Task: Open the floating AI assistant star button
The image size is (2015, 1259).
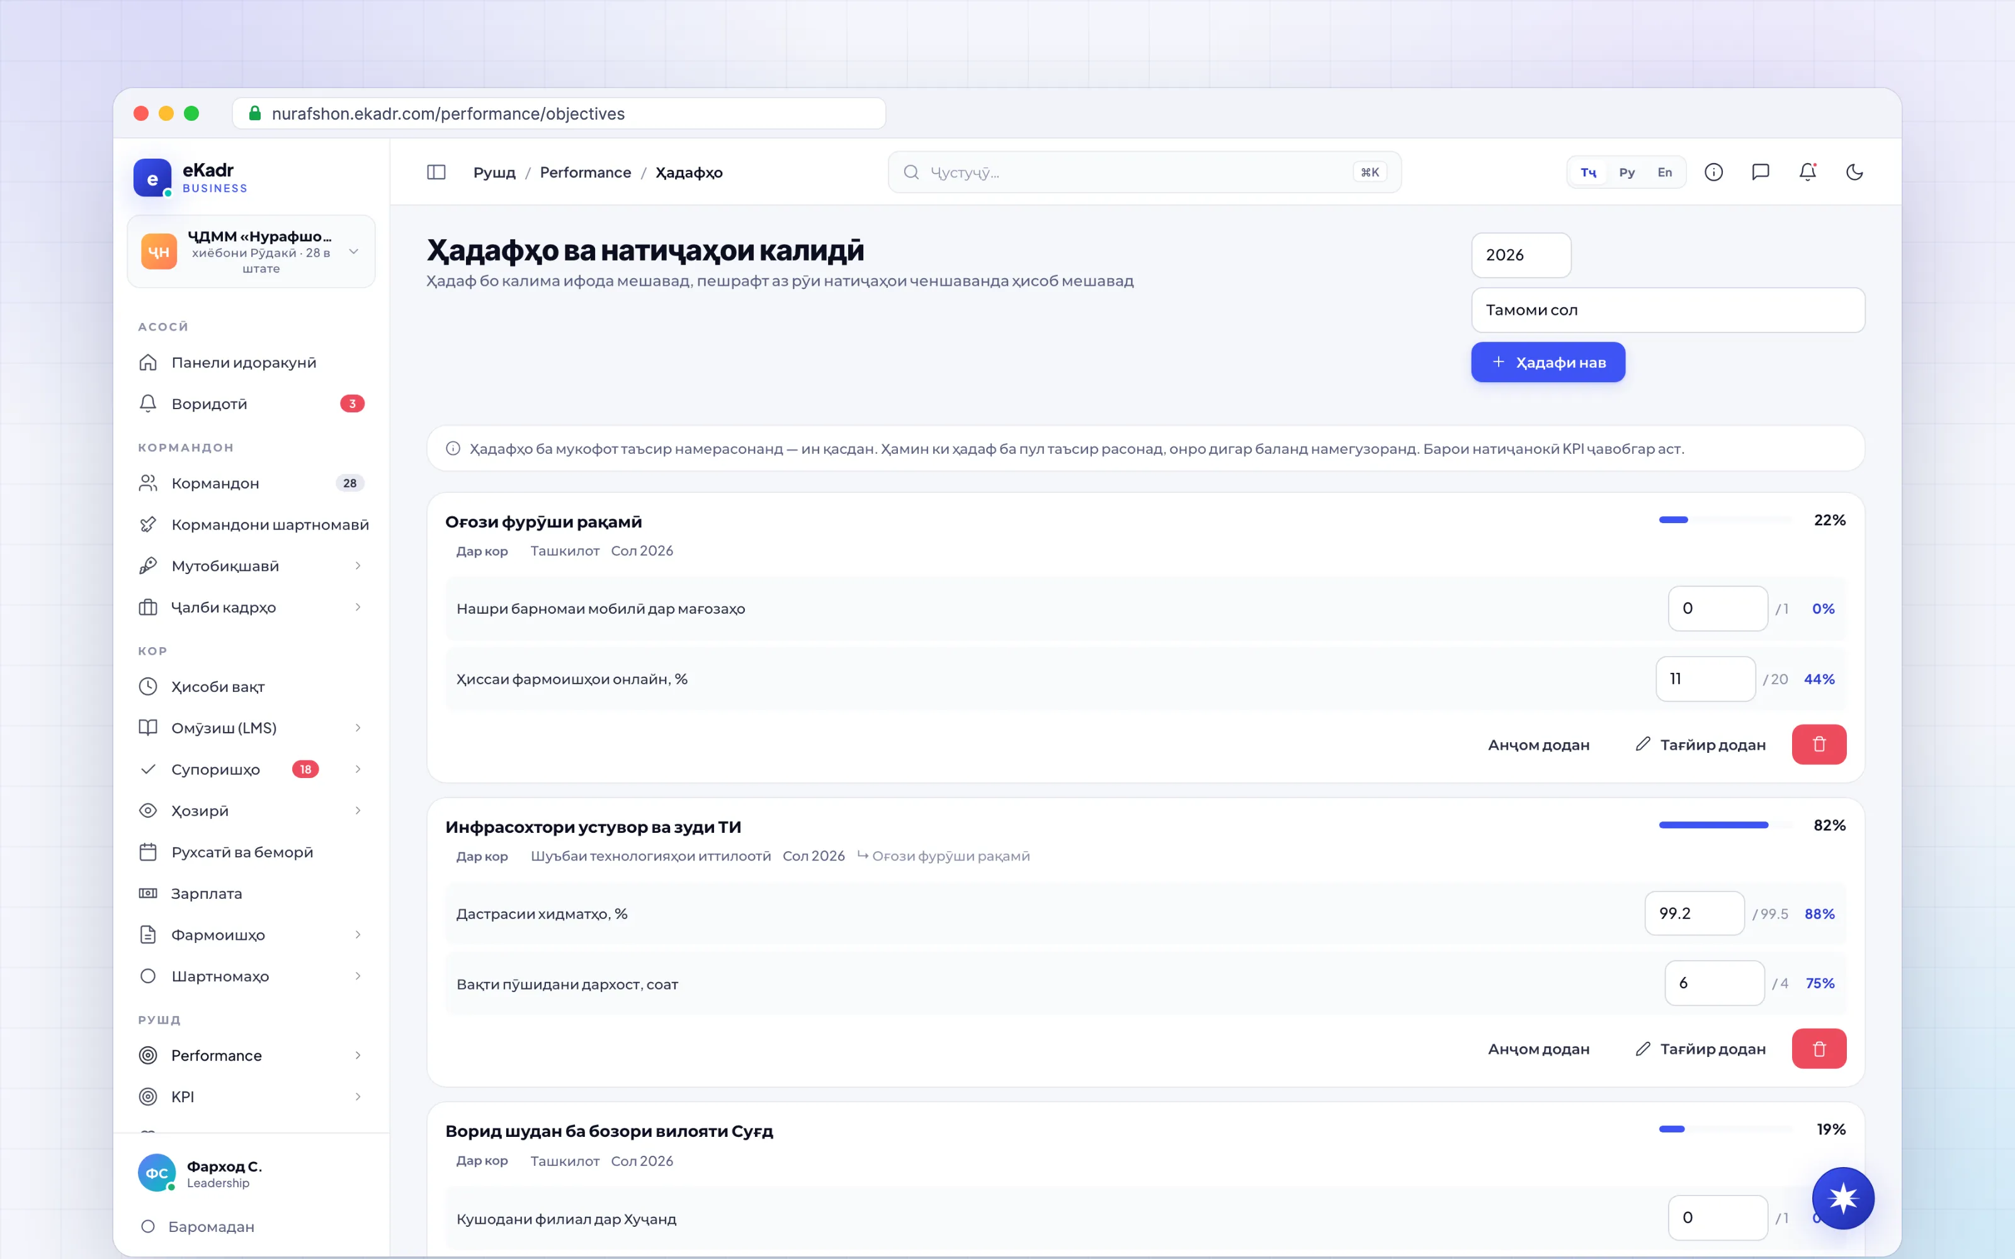Action: point(1842,1198)
